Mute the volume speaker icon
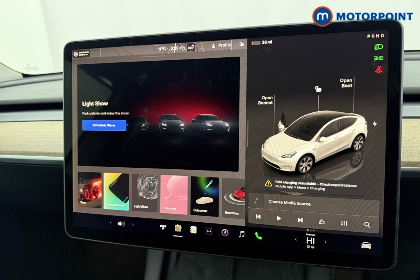Image resolution: width=420 pixels, height=280 pixels. coord(121,224)
